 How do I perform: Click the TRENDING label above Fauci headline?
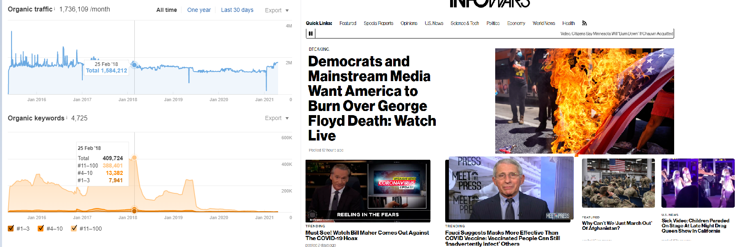[455, 226]
